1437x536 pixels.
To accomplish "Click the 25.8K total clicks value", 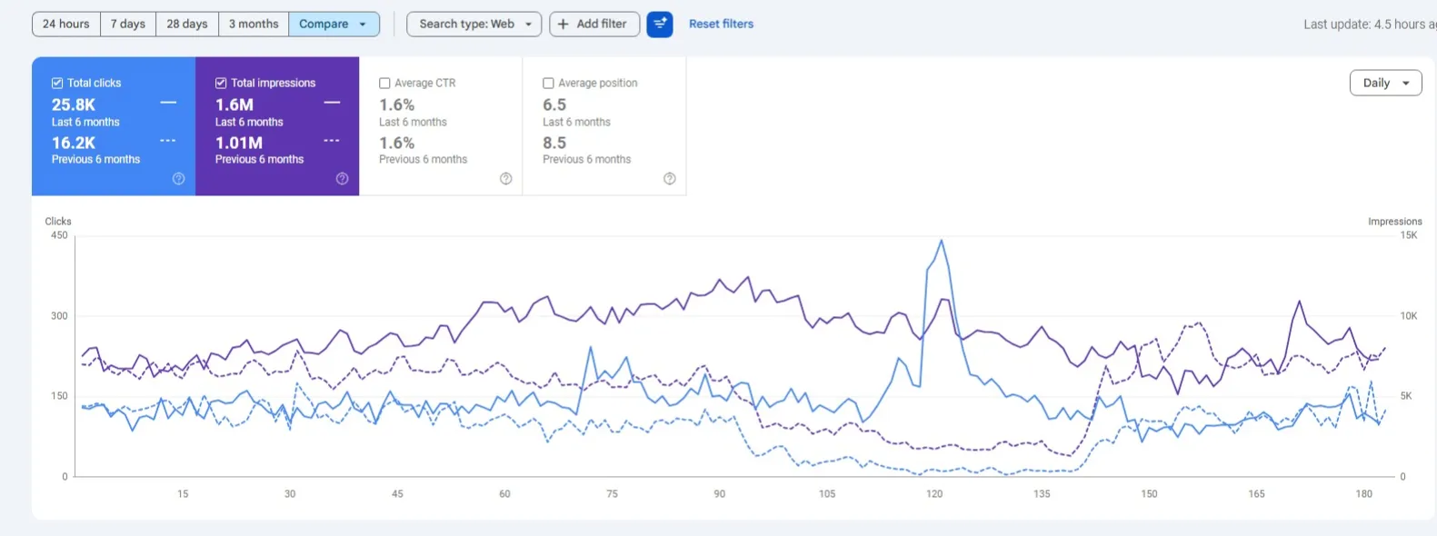I will 74,104.
